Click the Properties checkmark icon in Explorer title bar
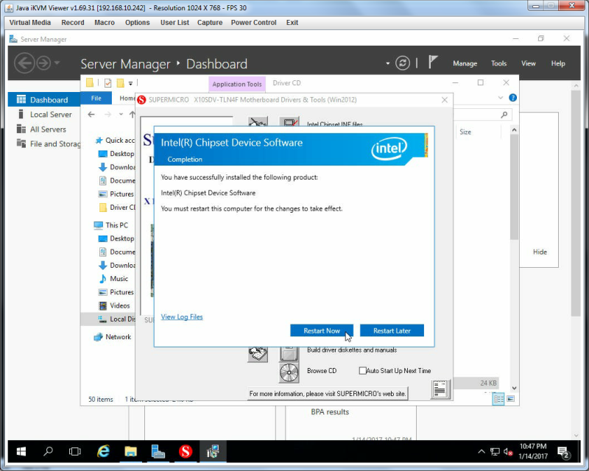 (107, 82)
